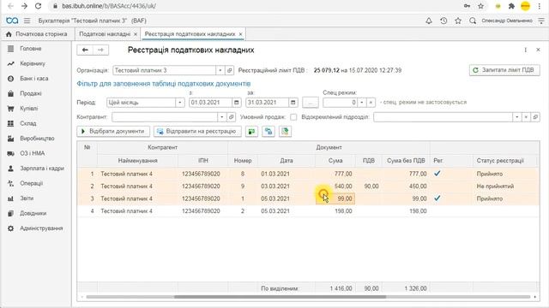Click the Контрагент input field
The image size is (549, 308).
pos(165,117)
